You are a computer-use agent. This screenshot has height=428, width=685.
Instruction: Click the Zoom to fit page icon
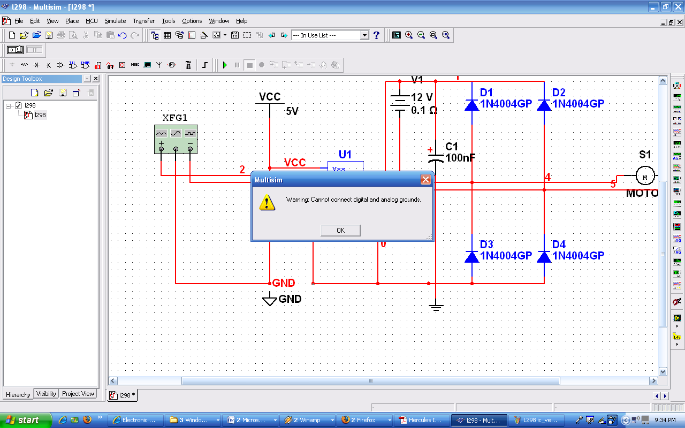(x=446, y=35)
